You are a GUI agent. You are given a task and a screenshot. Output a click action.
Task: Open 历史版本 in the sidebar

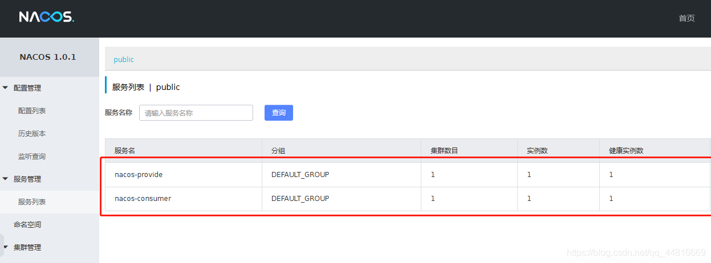tap(32, 133)
